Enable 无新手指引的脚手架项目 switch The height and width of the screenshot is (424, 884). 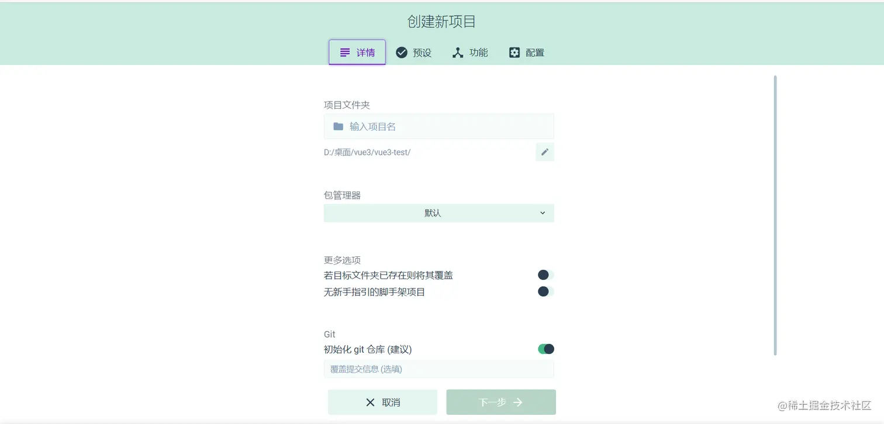(x=545, y=291)
